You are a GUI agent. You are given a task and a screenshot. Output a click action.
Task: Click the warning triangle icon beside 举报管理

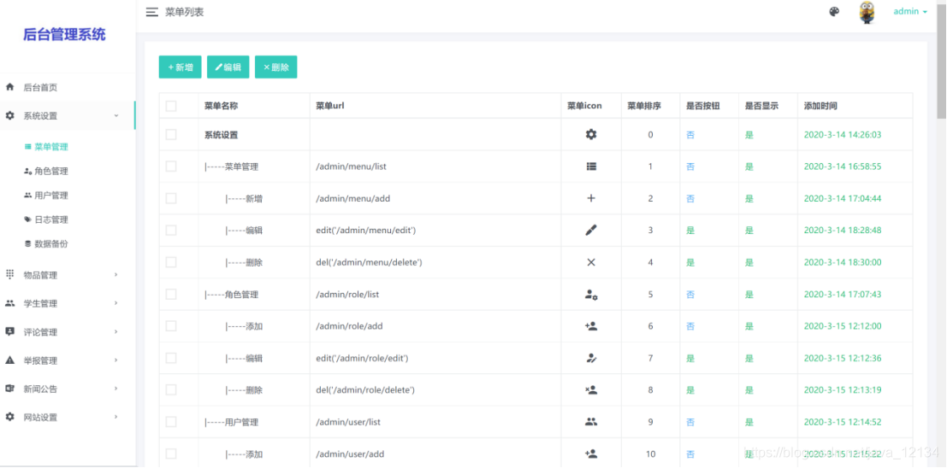9,360
